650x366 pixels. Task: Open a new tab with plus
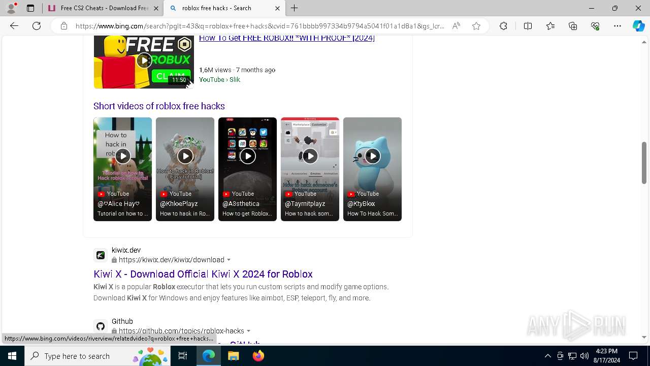pyautogui.click(x=295, y=8)
